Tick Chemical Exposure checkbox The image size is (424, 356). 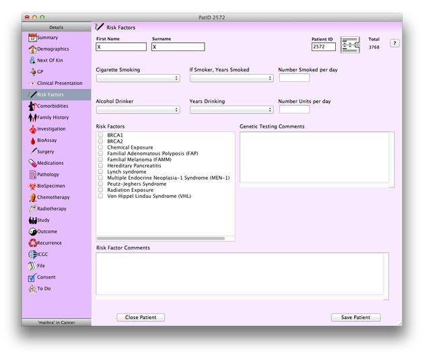coord(100,147)
